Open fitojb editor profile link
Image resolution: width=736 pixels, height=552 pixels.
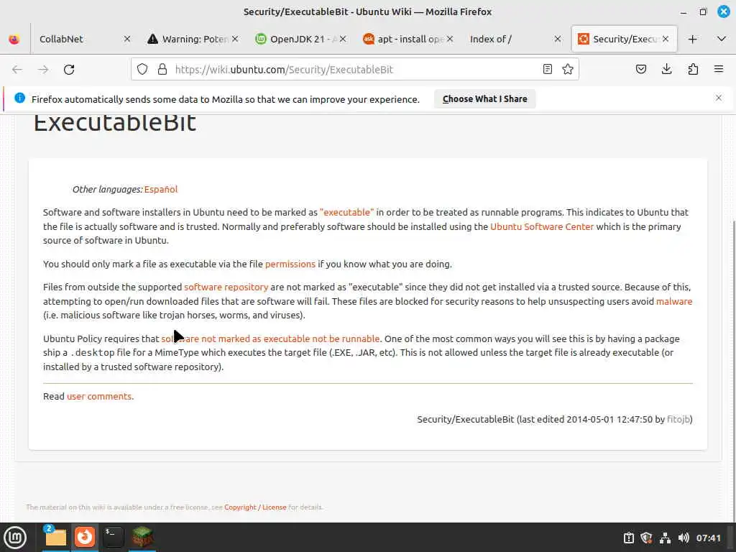click(x=678, y=419)
